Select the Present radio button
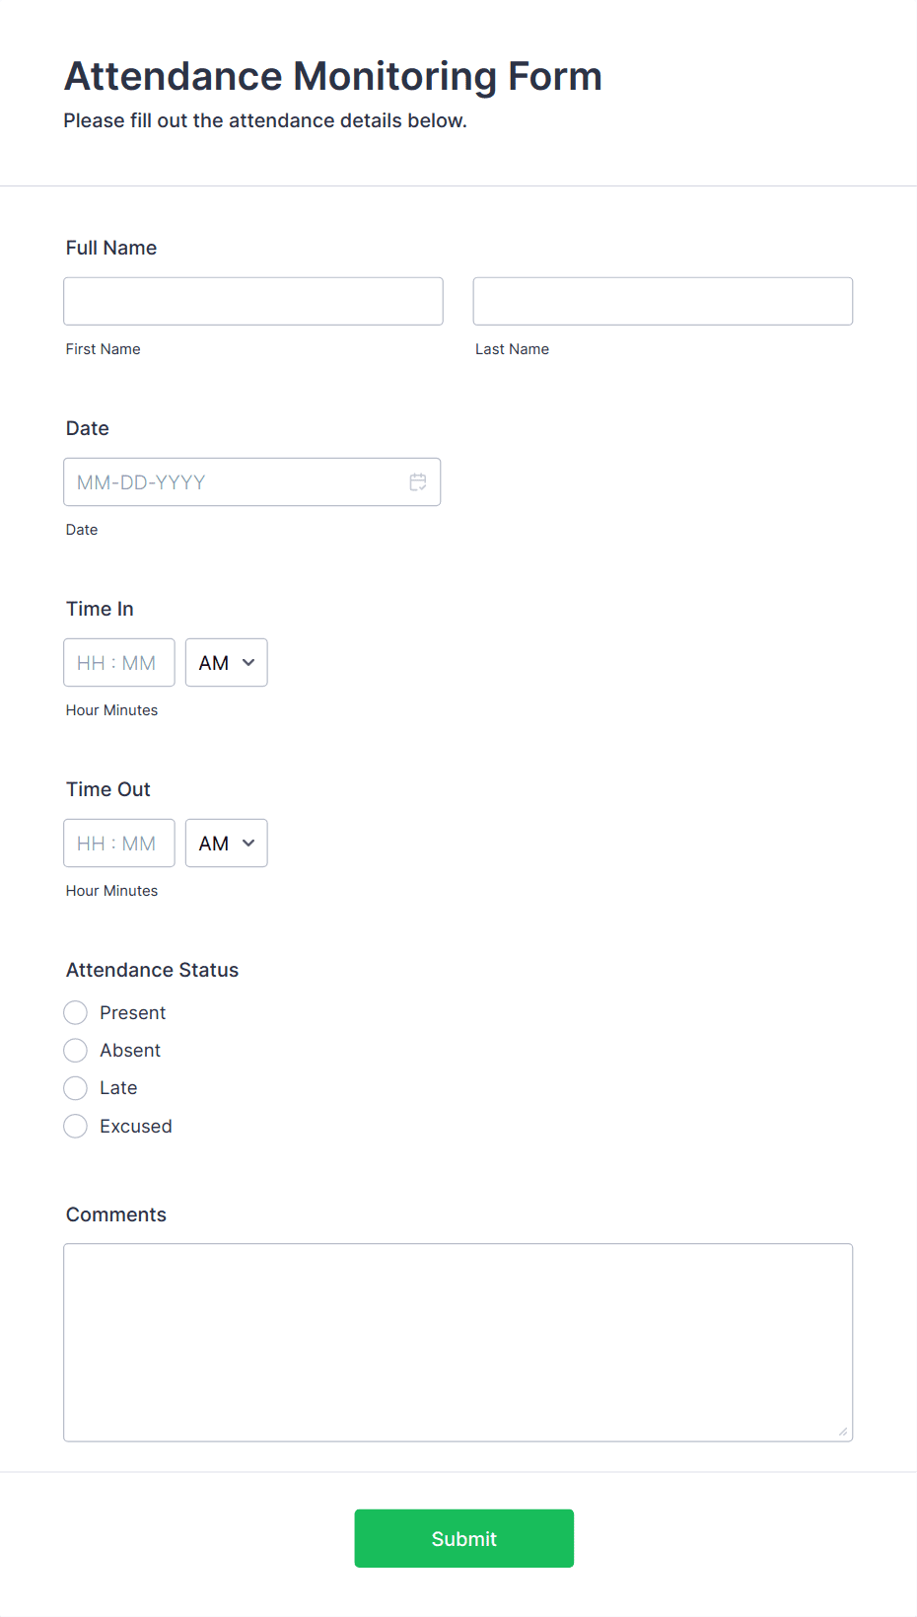917x1617 pixels. click(x=76, y=1013)
